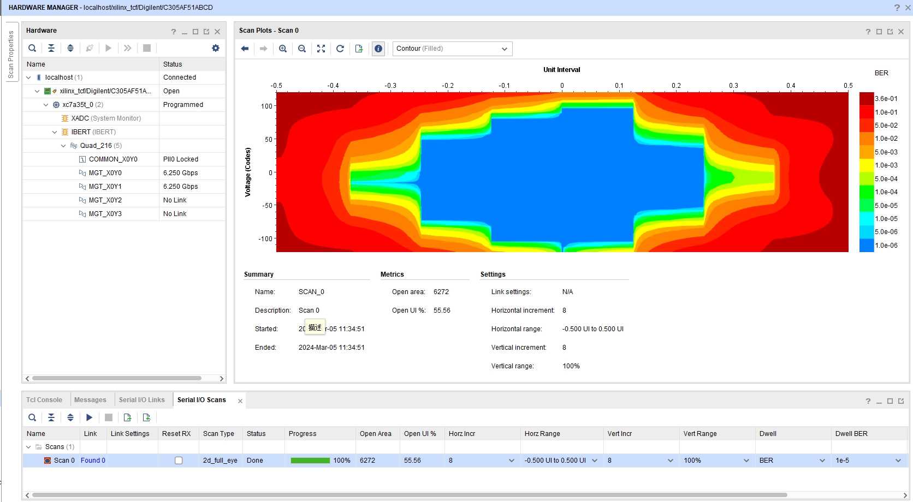
Task: Open Horz Incr dropdown for Scan 0
Action: pyautogui.click(x=512, y=461)
